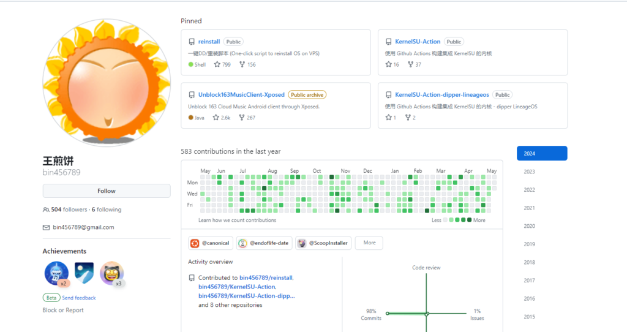Select the 2023 contribution year
Viewport: 627px width, 332px height.
tap(529, 172)
